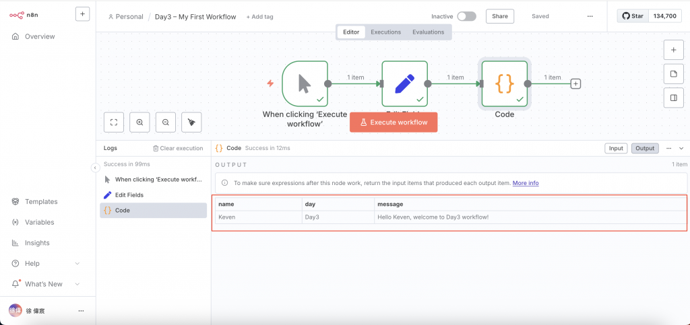
Task: Click the Day3 cell
Action: coord(338,217)
